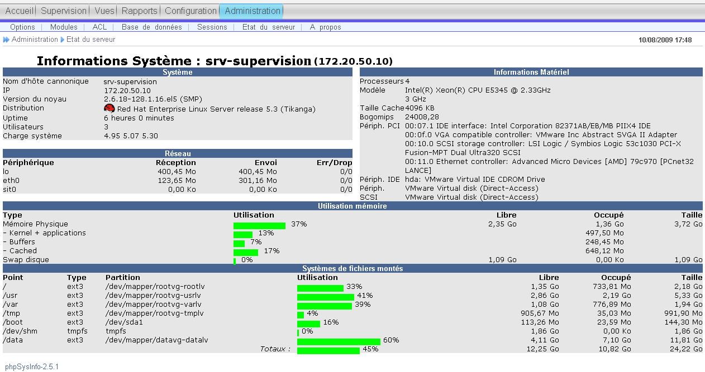Click the phpSysInfo-2.5.1 footer link
This screenshot has height=372, width=705.
point(32,366)
